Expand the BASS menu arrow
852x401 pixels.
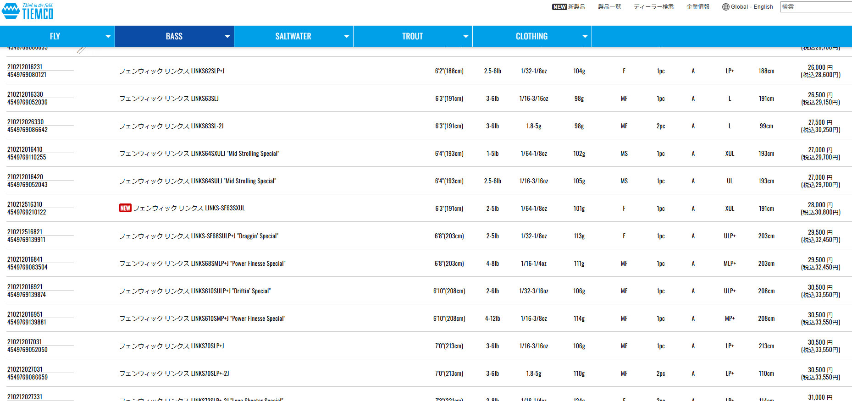pyautogui.click(x=227, y=37)
